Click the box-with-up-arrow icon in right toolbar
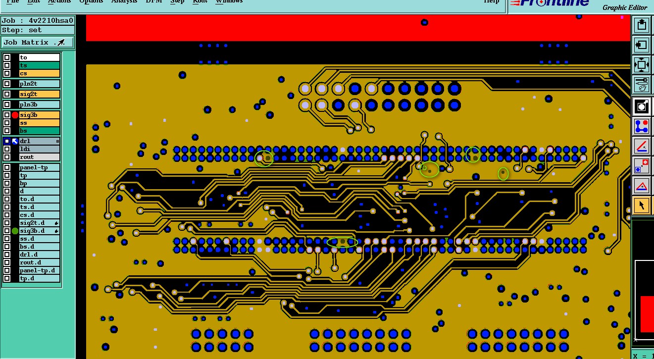This screenshot has width=654, height=359. (642, 25)
